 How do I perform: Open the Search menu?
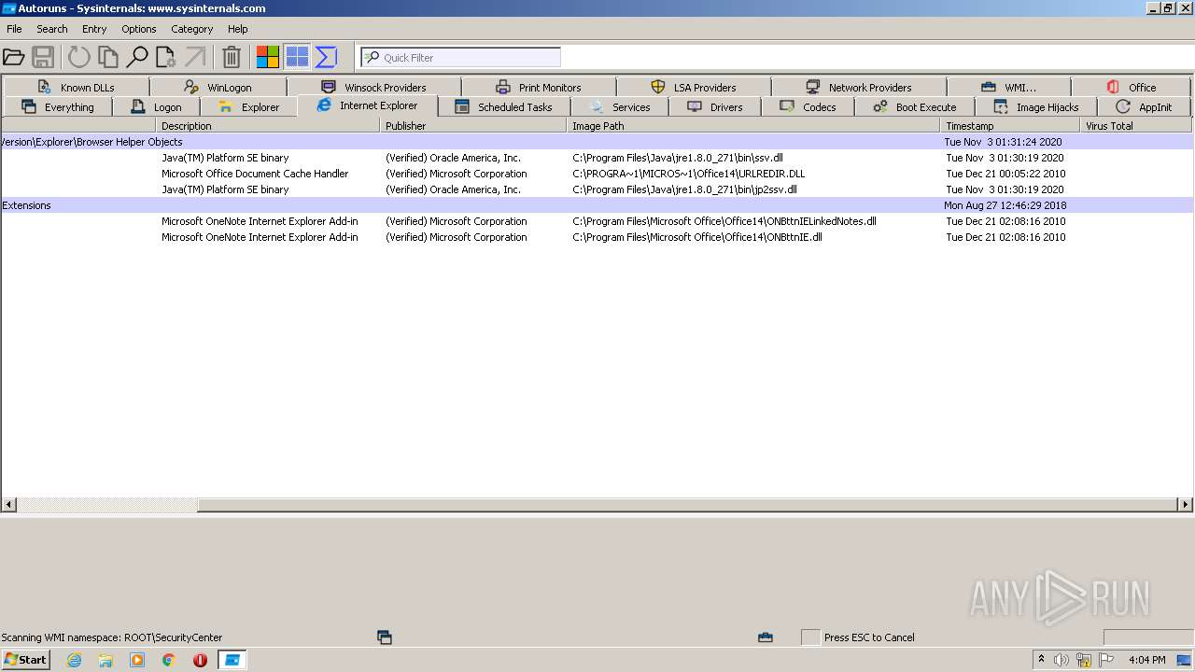tap(52, 29)
